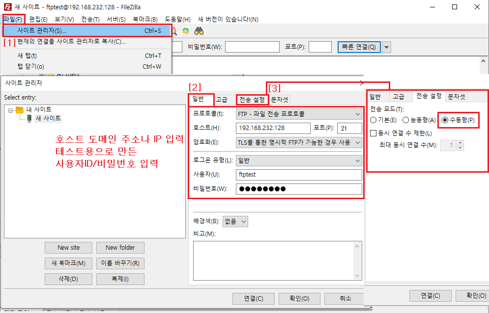Click the FileZilla logo in the title bar
This screenshot has width=489, height=313.
pos(7,7)
